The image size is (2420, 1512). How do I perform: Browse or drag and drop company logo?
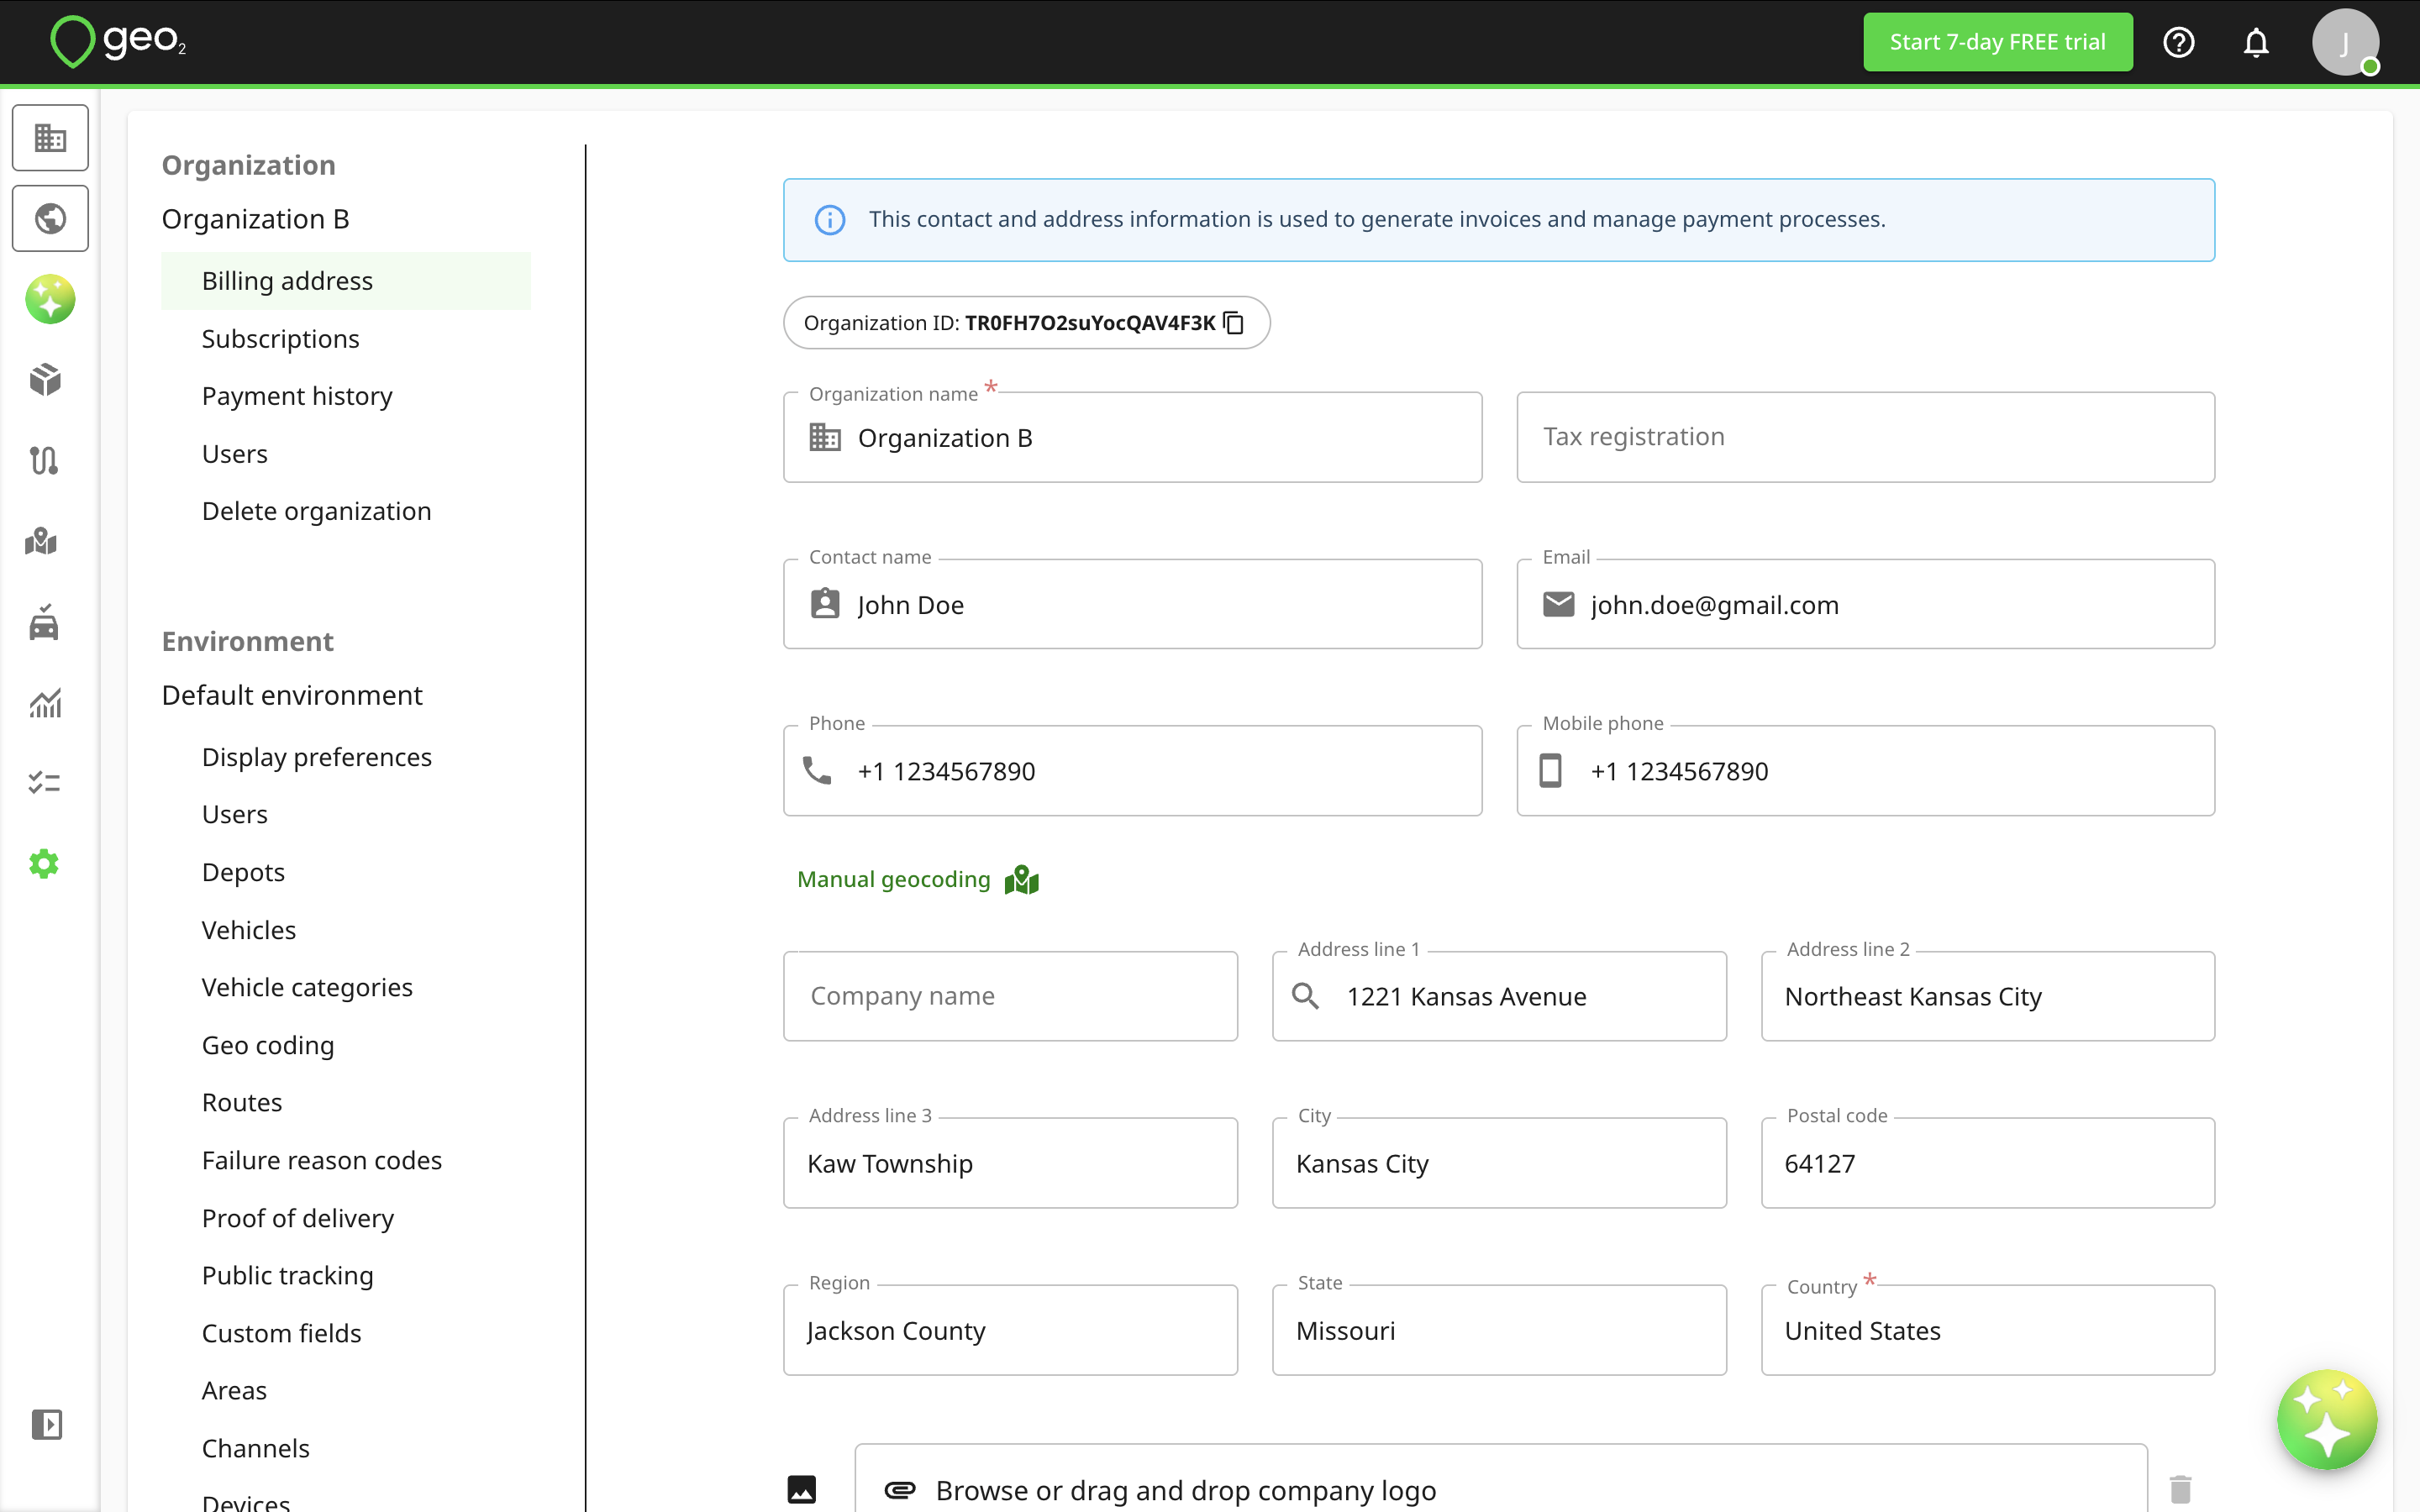tap(1501, 1490)
